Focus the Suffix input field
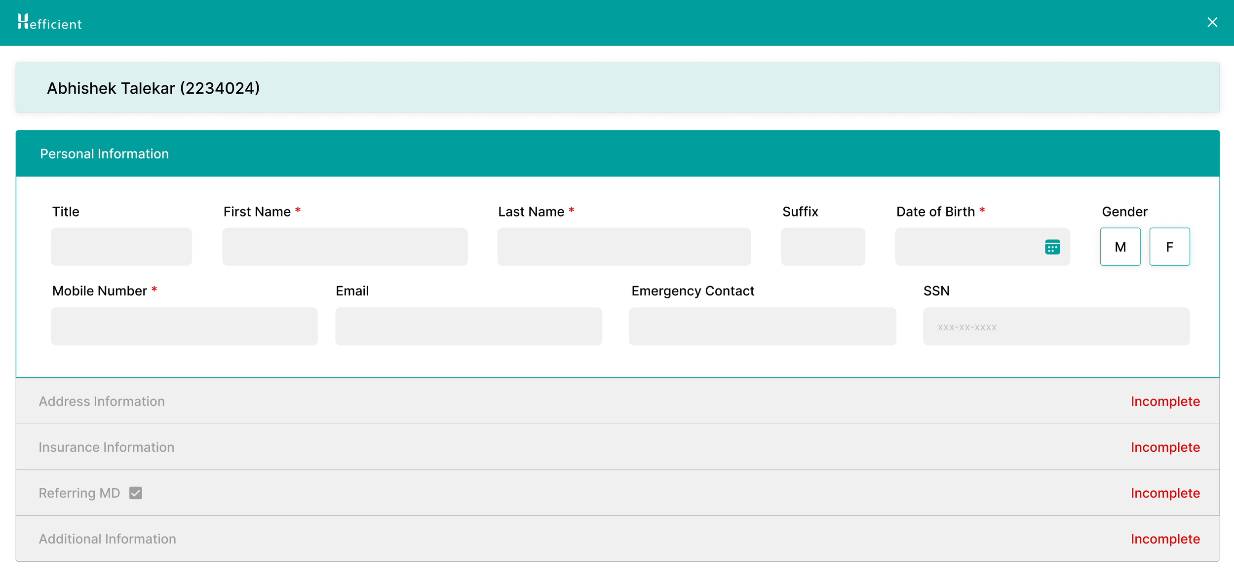The width and height of the screenshot is (1234, 582). click(822, 247)
